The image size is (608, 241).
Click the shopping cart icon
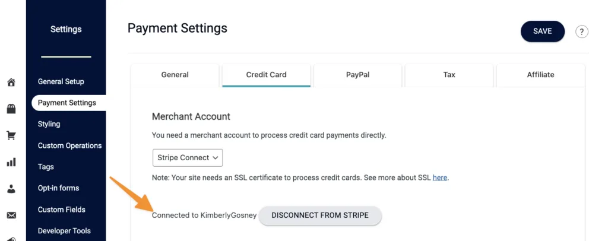[x=11, y=135]
